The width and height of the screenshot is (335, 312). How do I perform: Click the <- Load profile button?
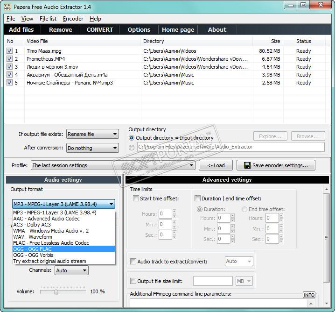tap(216, 165)
